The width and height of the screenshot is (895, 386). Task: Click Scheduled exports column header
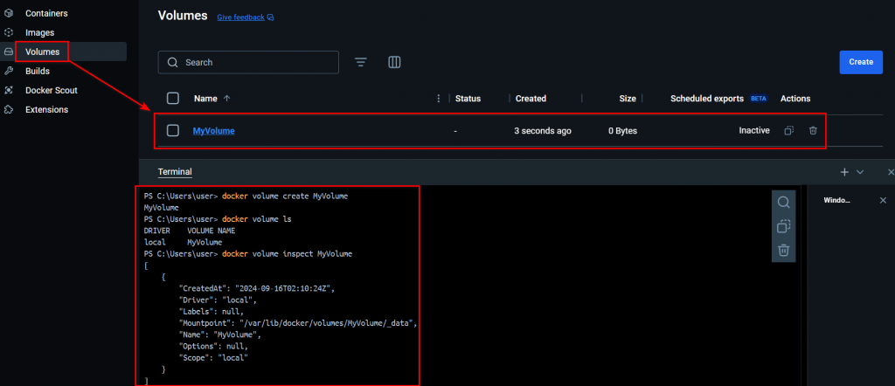tap(706, 98)
